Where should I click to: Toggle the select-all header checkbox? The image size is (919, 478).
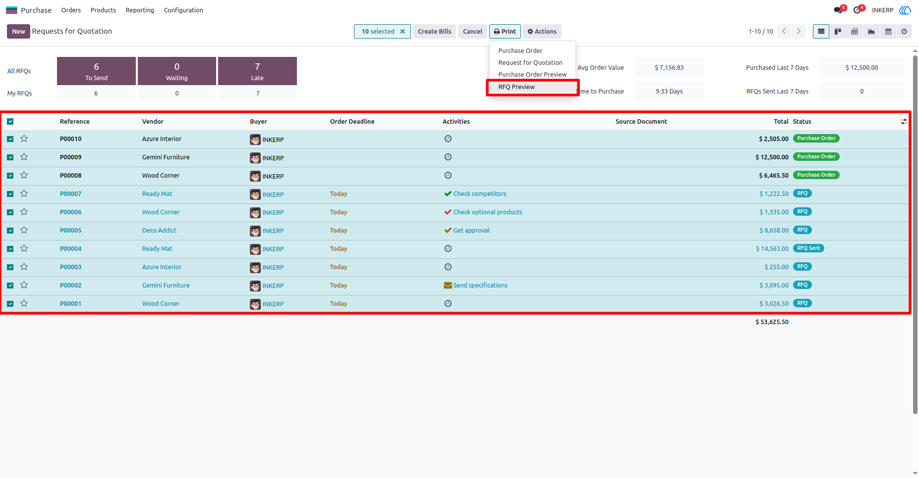(10, 121)
